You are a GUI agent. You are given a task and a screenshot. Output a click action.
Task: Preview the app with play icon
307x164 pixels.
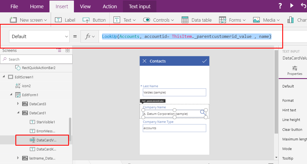(x=292, y=5)
